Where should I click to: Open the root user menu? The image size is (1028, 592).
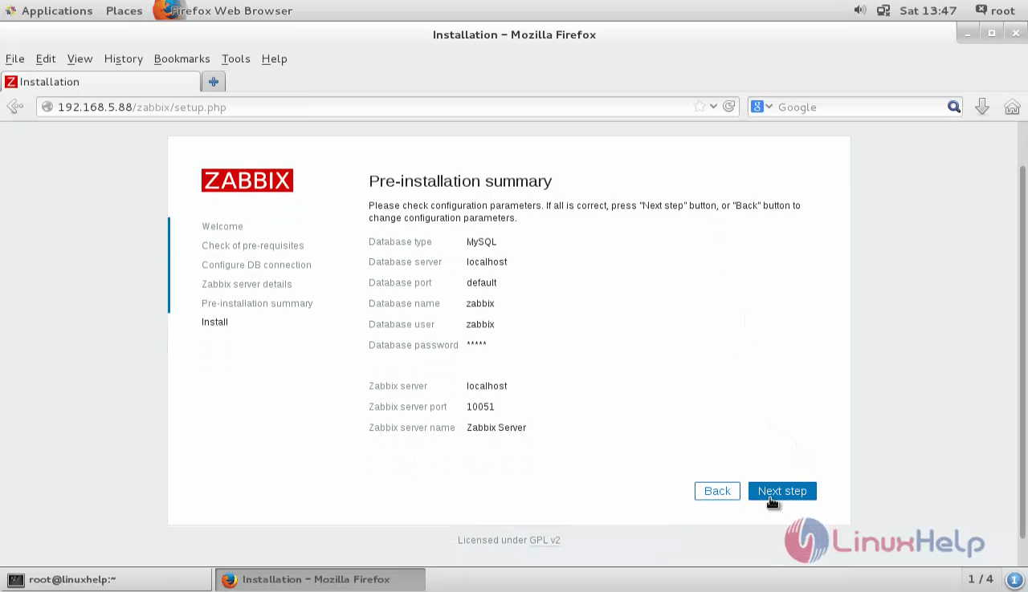pyautogui.click(x=996, y=10)
